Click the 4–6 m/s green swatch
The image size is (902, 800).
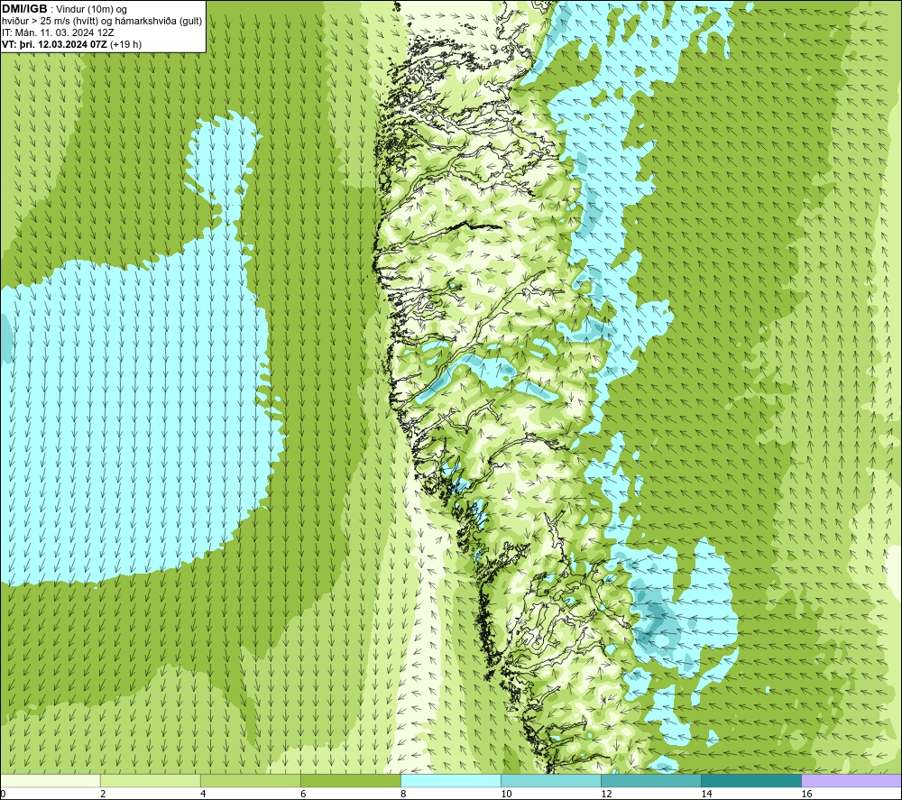tap(250, 780)
